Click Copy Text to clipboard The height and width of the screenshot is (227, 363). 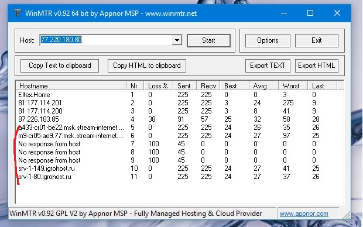(x=60, y=66)
